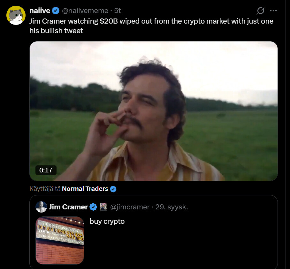Open the naiive display name link
This screenshot has width=290, height=269.
[40, 11]
